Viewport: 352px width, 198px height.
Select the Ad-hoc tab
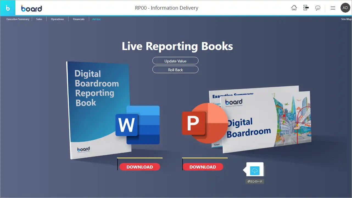point(96,19)
